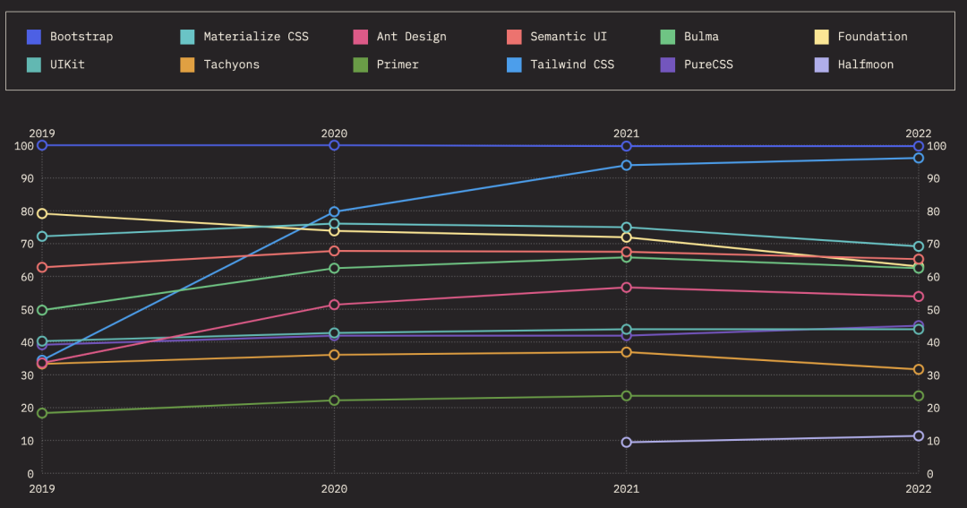Click Bulma's 2020 point near 62
The width and height of the screenshot is (967, 508).
click(x=334, y=269)
